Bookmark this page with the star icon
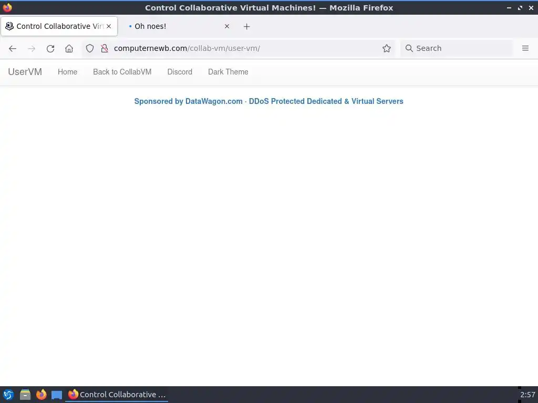This screenshot has height=403, width=538. coord(387,48)
